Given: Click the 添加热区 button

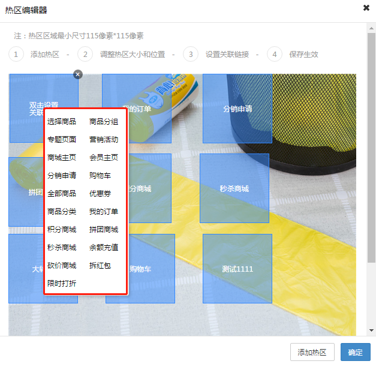Looking at the screenshot, I should [312, 352].
